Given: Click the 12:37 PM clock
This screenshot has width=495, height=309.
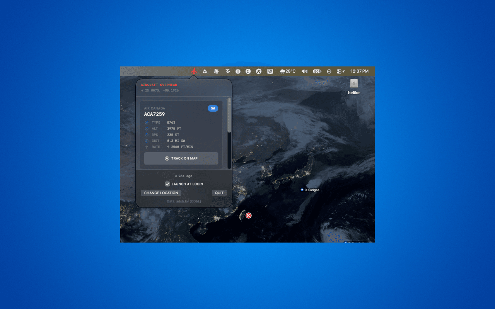Looking at the screenshot, I should [x=359, y=71].
